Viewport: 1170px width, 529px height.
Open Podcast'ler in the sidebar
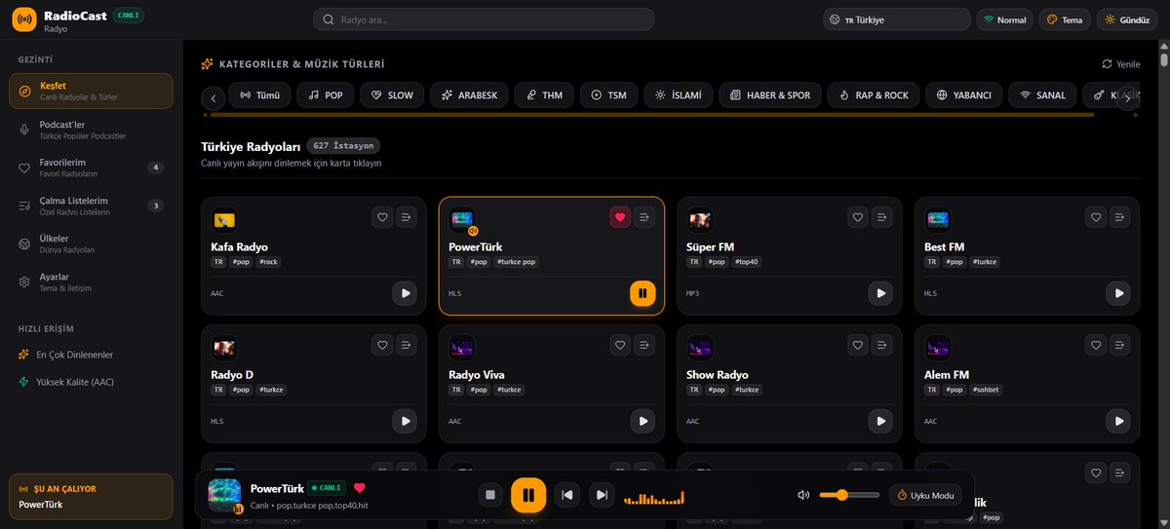click(91, 131)
